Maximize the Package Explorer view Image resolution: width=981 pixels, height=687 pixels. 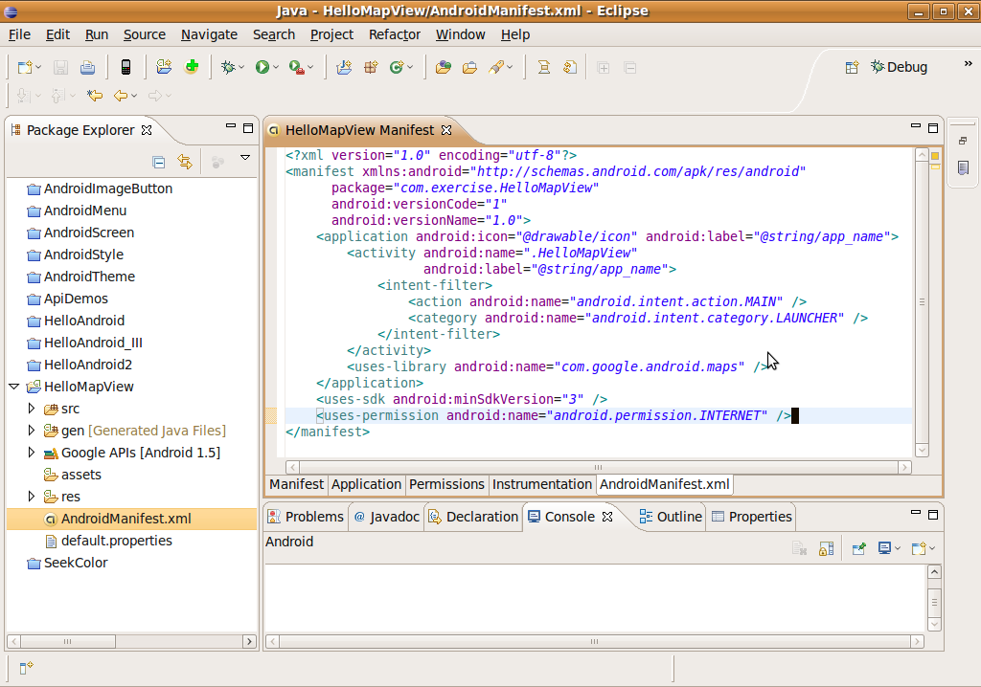[248, 128]
